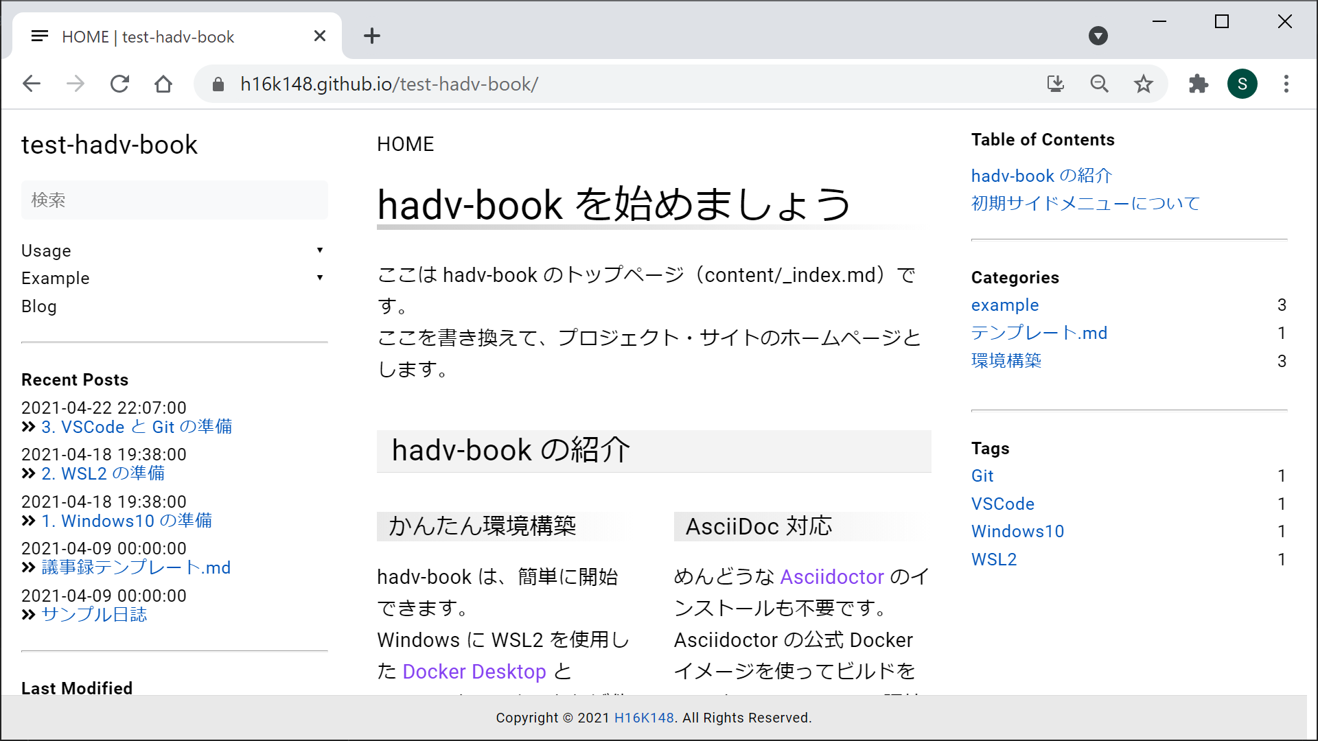Open the Windows10 tag
1318x741 pixels.
coord(1017,531)
